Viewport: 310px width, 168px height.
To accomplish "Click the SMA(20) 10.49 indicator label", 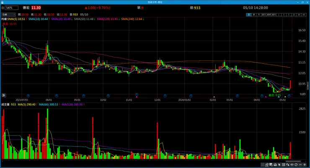I will point(61,19).
